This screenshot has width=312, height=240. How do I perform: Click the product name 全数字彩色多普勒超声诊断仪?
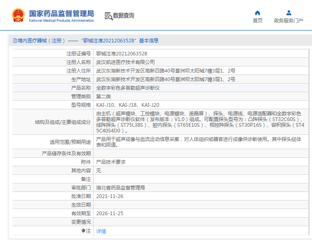point(128,88)
